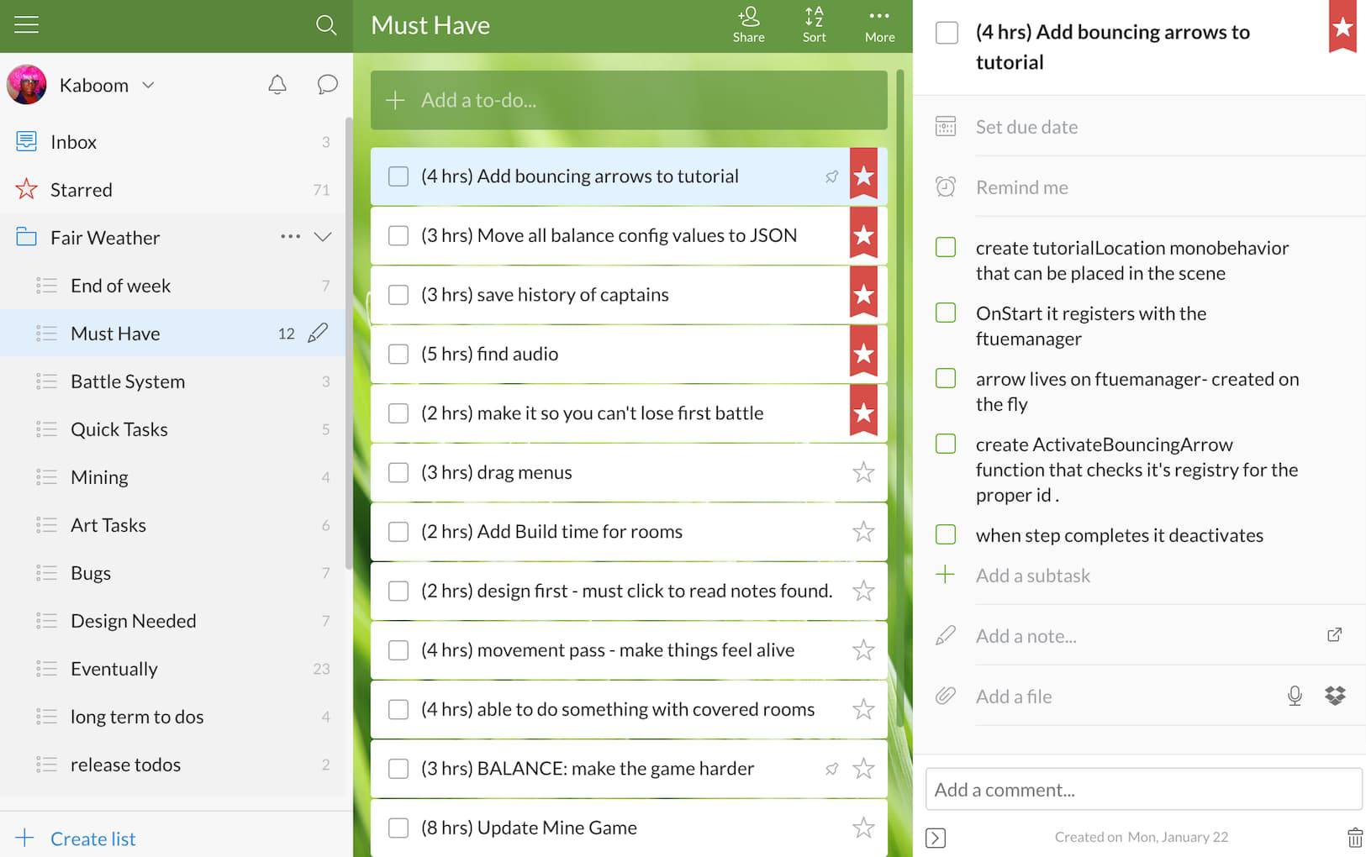Edit Must Have list with pencil icon
This screenshot has height=857, width=1366.
[318, 334]
